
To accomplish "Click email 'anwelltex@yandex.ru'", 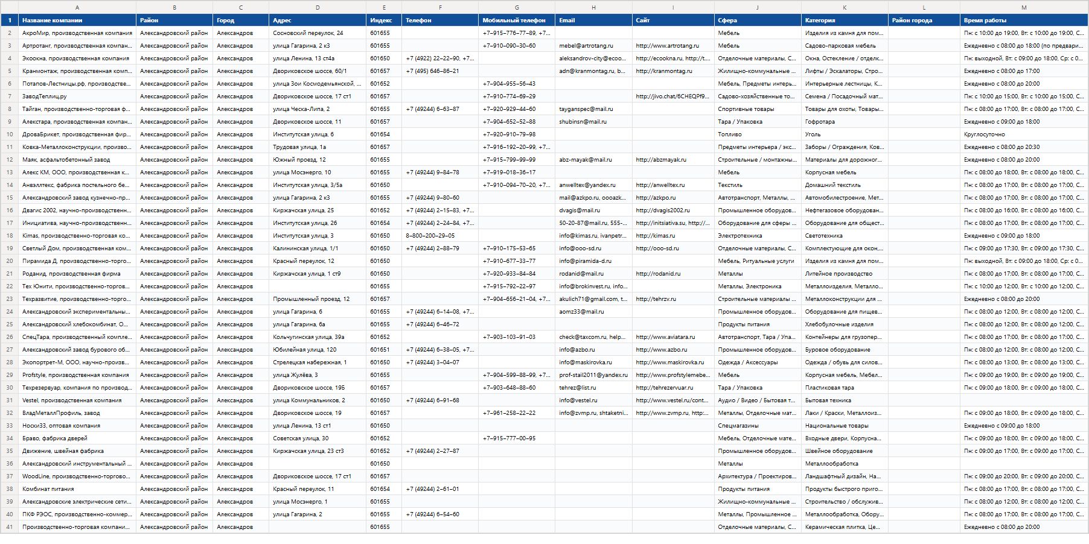I will tap(593, 185).
